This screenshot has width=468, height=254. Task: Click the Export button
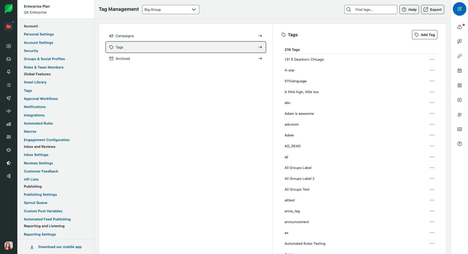pyautogui.click(x=433, y=9)
